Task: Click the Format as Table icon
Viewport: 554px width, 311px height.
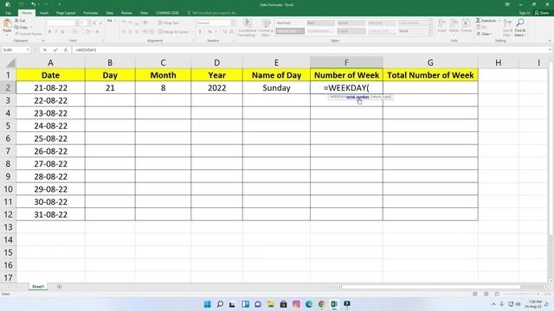Action: coord(266,23)
